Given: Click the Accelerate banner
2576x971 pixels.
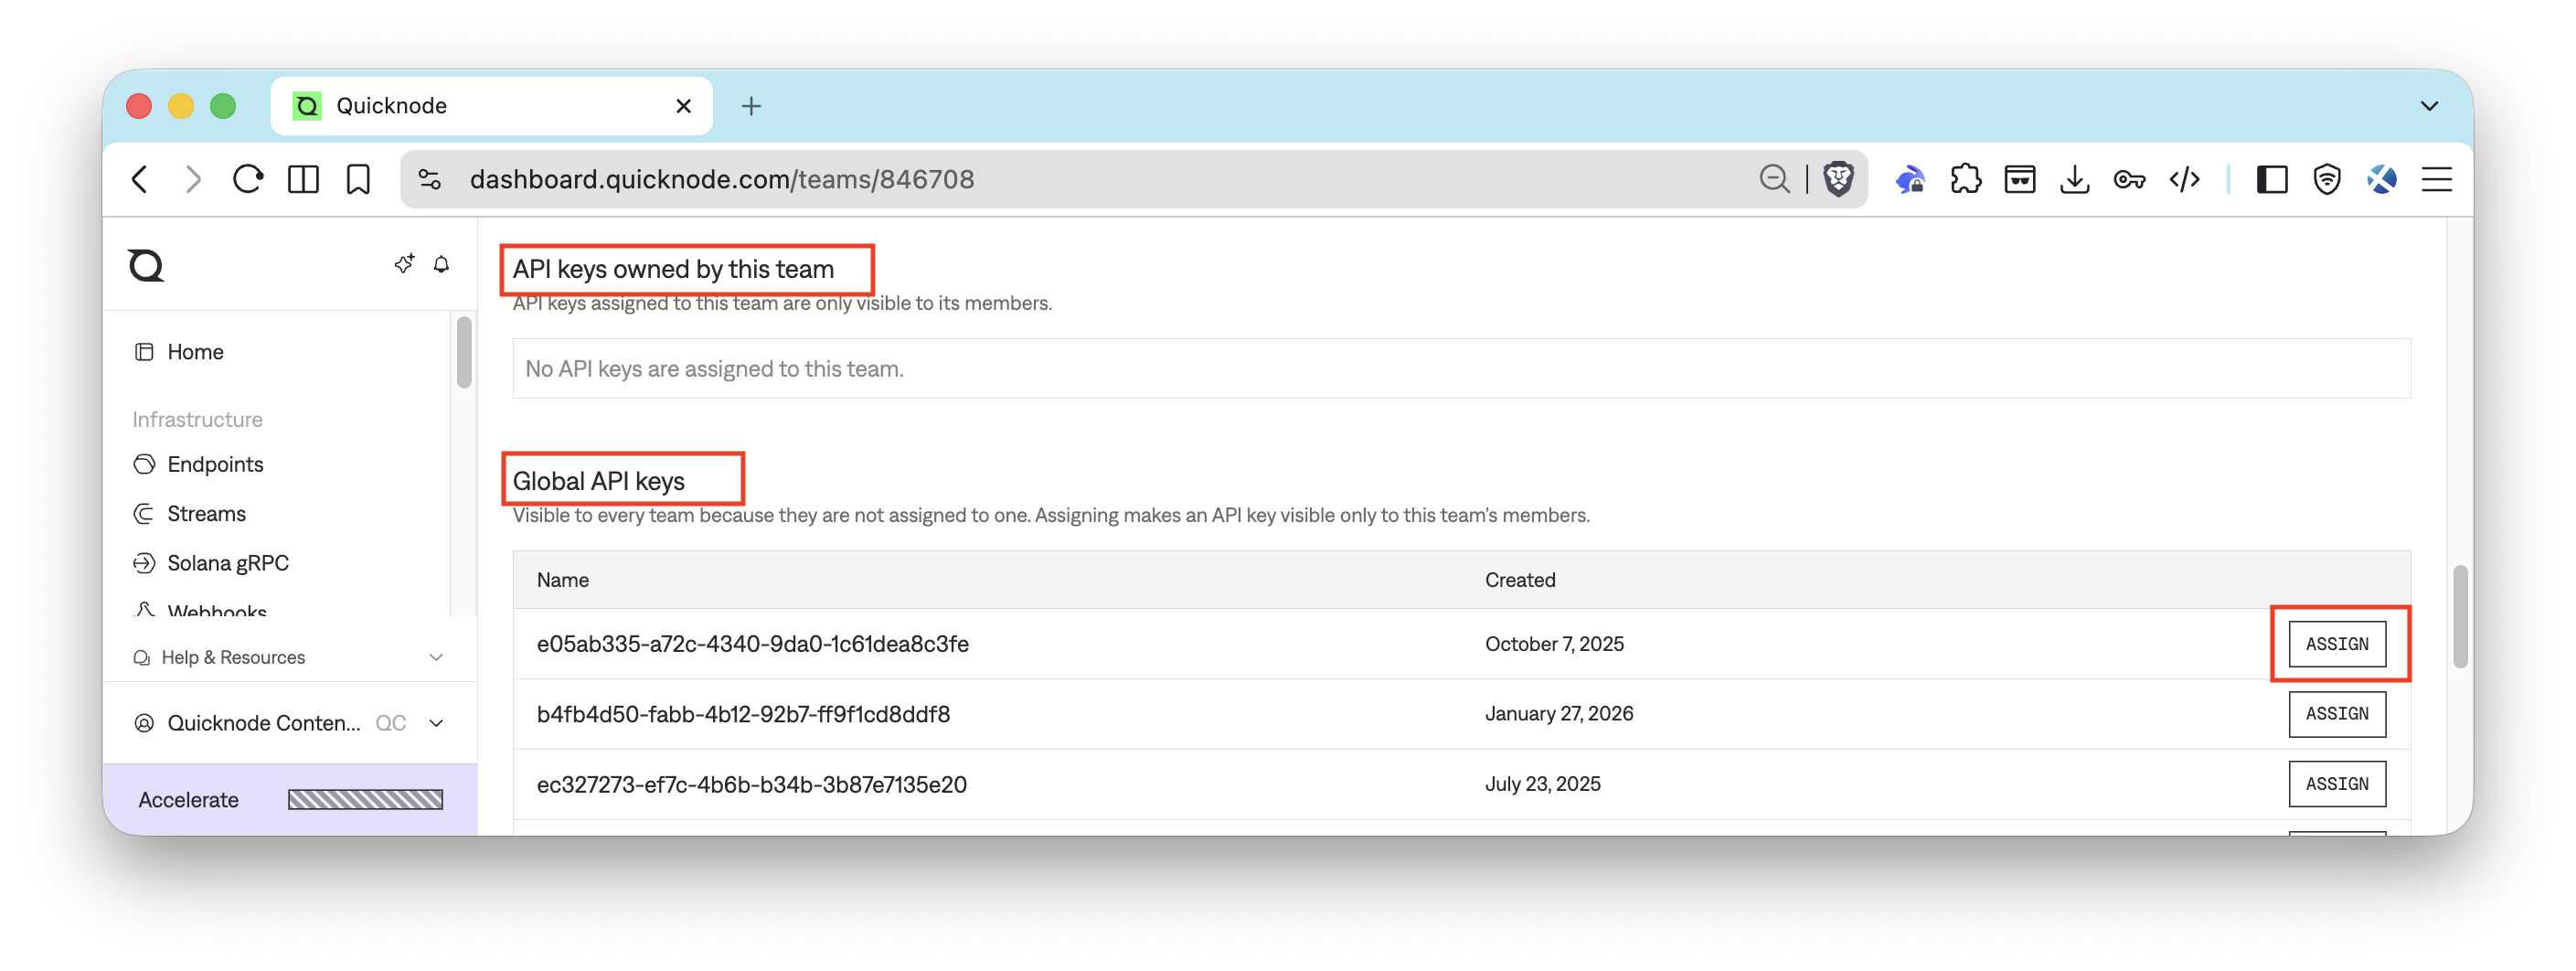Looking at the screenshot, I should [290, 799].
